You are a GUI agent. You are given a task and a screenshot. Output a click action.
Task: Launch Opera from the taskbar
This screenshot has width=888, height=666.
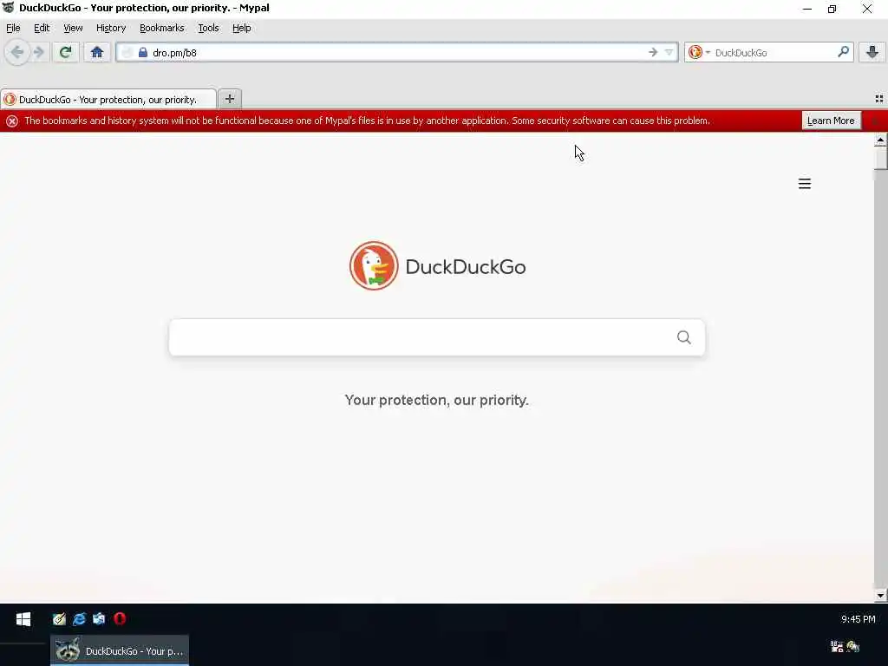120,618
